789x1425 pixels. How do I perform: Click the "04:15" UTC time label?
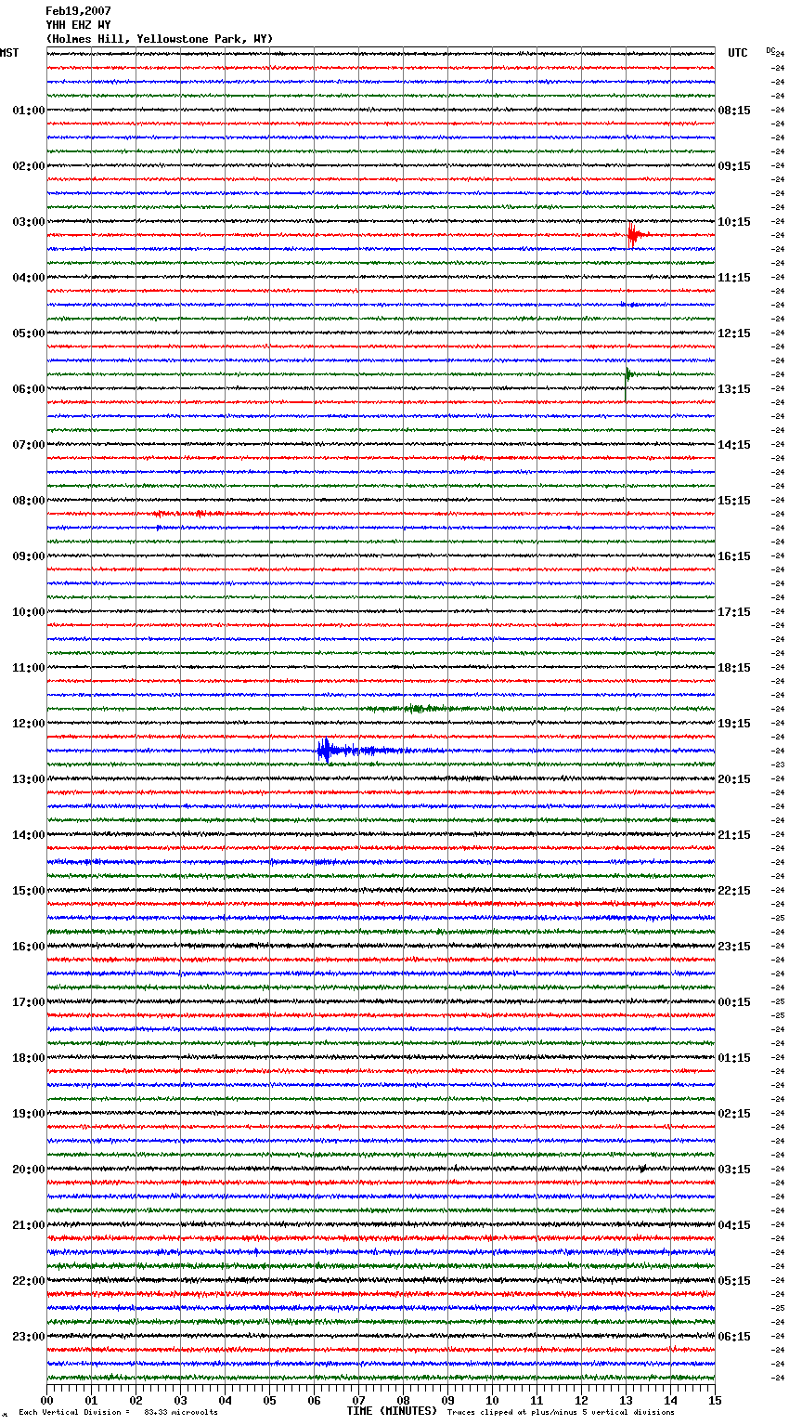[x=734, y=1225]
